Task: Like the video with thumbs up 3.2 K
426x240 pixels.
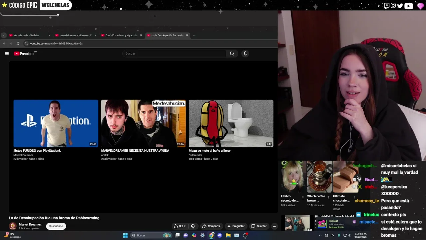Action: 180,226
